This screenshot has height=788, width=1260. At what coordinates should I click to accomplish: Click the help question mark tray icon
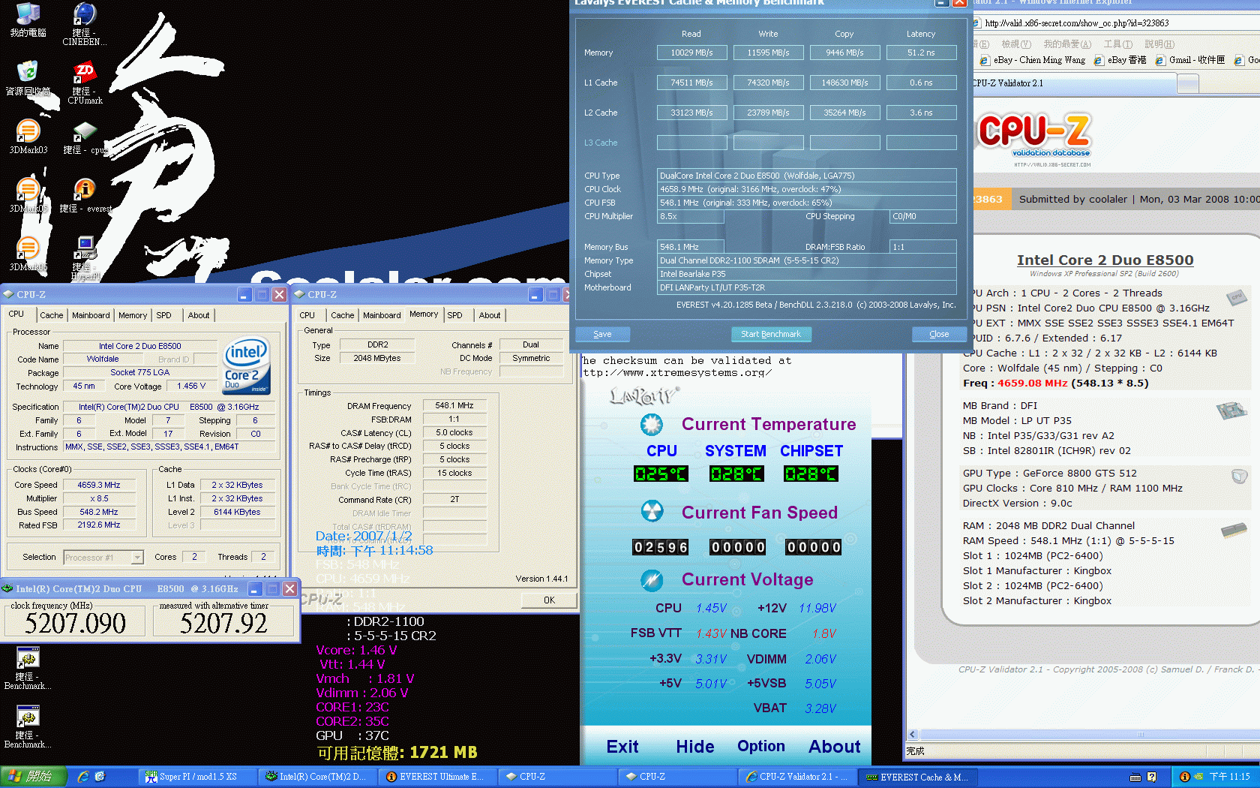(x=1152, y=777)
